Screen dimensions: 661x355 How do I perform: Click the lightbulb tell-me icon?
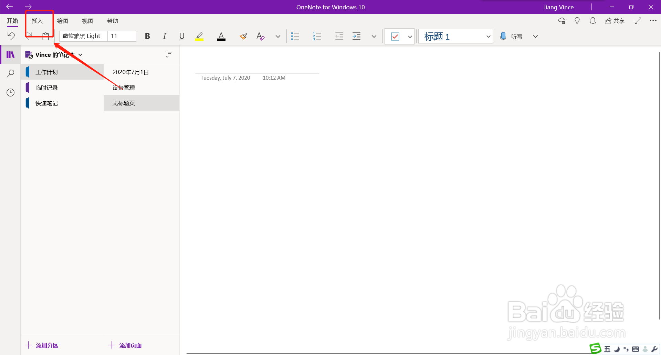click(577, 21)
